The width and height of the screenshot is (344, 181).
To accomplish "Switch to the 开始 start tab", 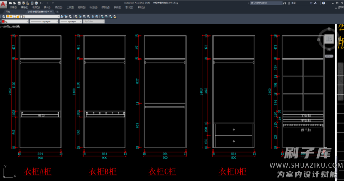I will point(7,12).
